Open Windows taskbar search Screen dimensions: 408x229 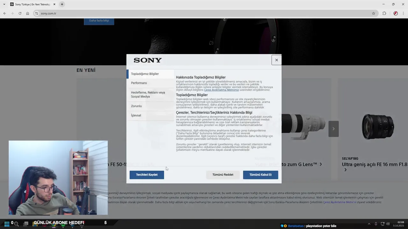tap(16, 224)
